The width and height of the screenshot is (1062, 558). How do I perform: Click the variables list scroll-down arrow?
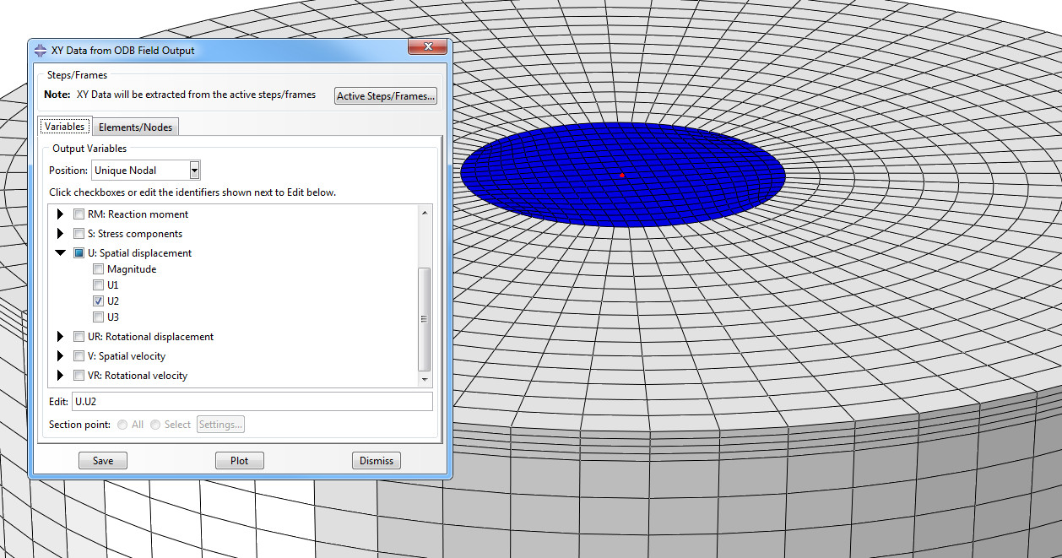pos(425,380)
